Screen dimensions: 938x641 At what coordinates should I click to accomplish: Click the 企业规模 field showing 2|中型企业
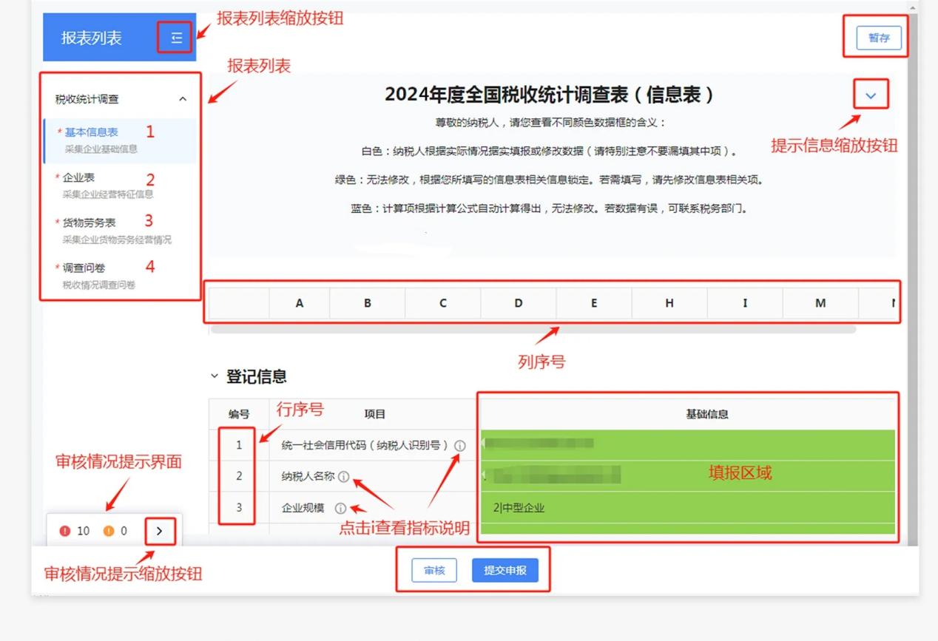click(687, 508)
